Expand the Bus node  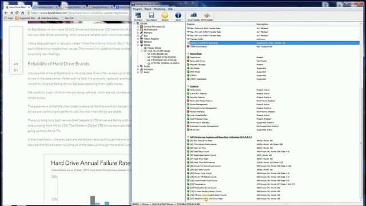click(x=138, y=35)
